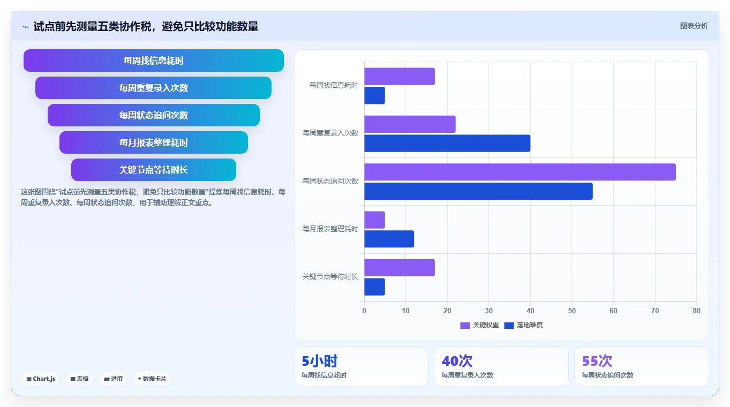Click purple bar for 每周找信息耗时
The height and width of the screenshot is (407, 730).
[400, 77]
